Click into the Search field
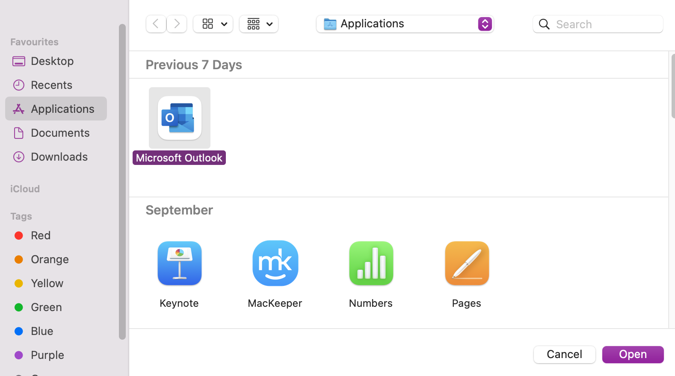This screenshot has width=675, height=376. [598, 24]
